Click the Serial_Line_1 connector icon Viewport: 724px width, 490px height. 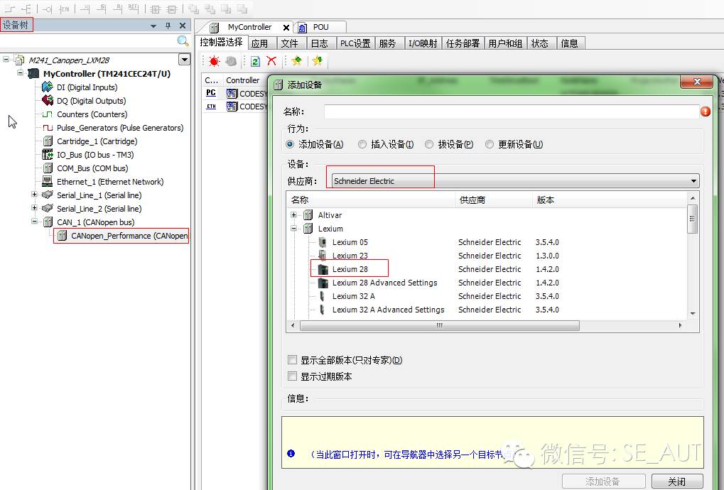click(47, 195)
